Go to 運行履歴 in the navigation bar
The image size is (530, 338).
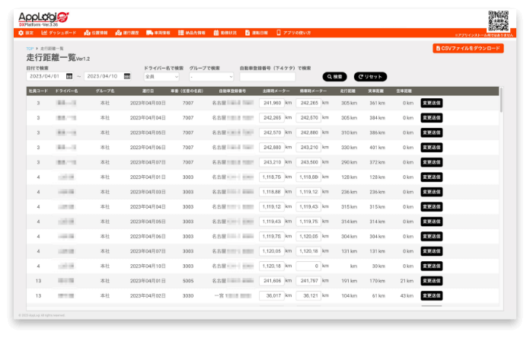[127, 33]
